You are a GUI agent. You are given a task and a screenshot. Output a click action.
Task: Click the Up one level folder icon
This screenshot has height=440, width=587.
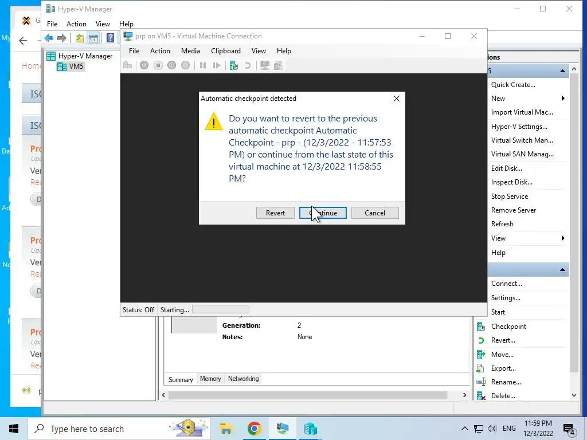pyautogui.click(x=79, y=38)
